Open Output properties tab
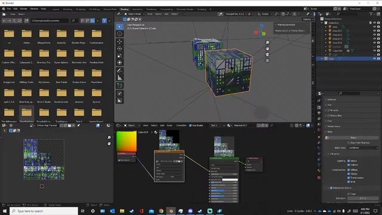The image size is (382, 215). 319,113
